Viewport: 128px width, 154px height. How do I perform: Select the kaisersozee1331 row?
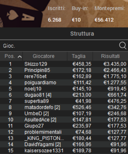pyautogui.click(x=64, y=150)
